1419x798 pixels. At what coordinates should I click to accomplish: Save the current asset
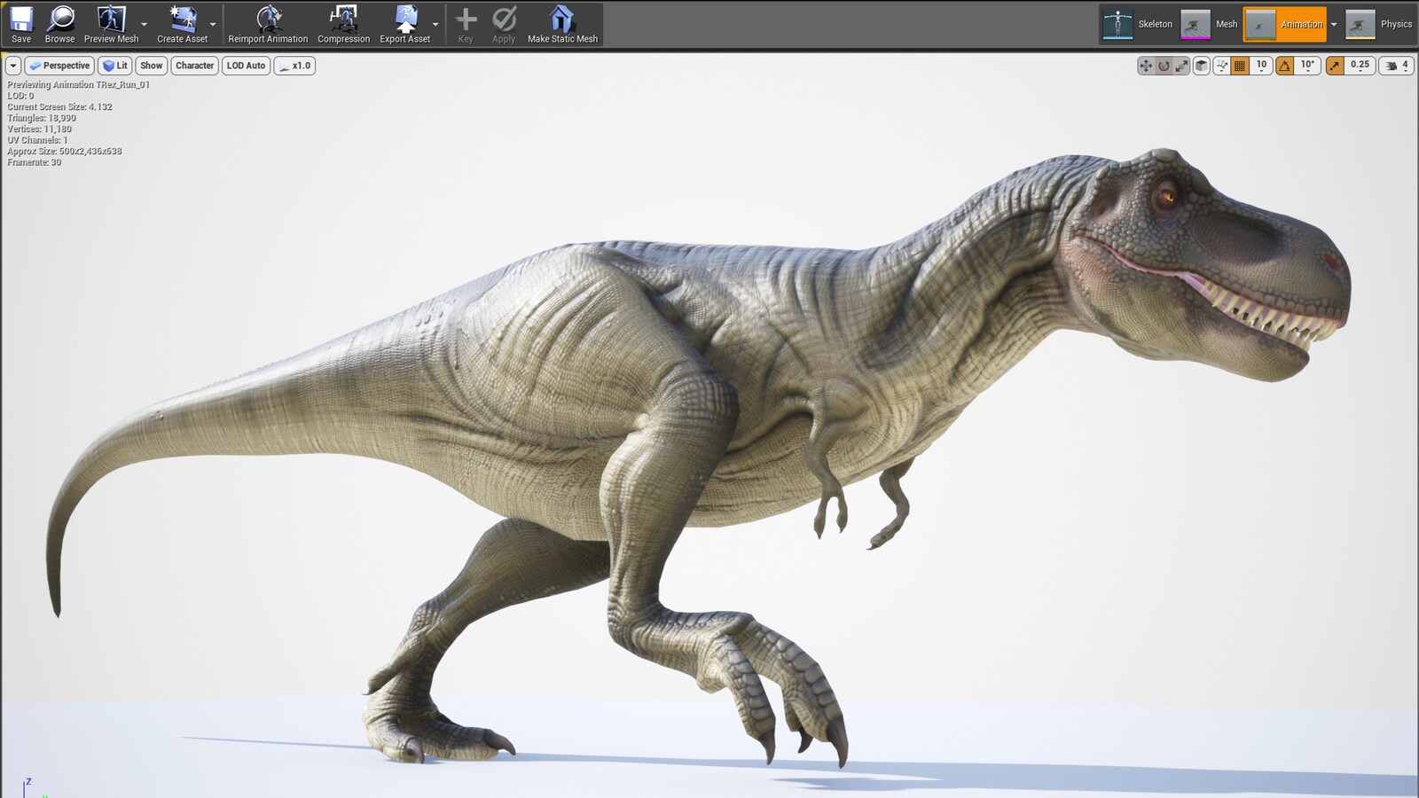tap(20, 24)
